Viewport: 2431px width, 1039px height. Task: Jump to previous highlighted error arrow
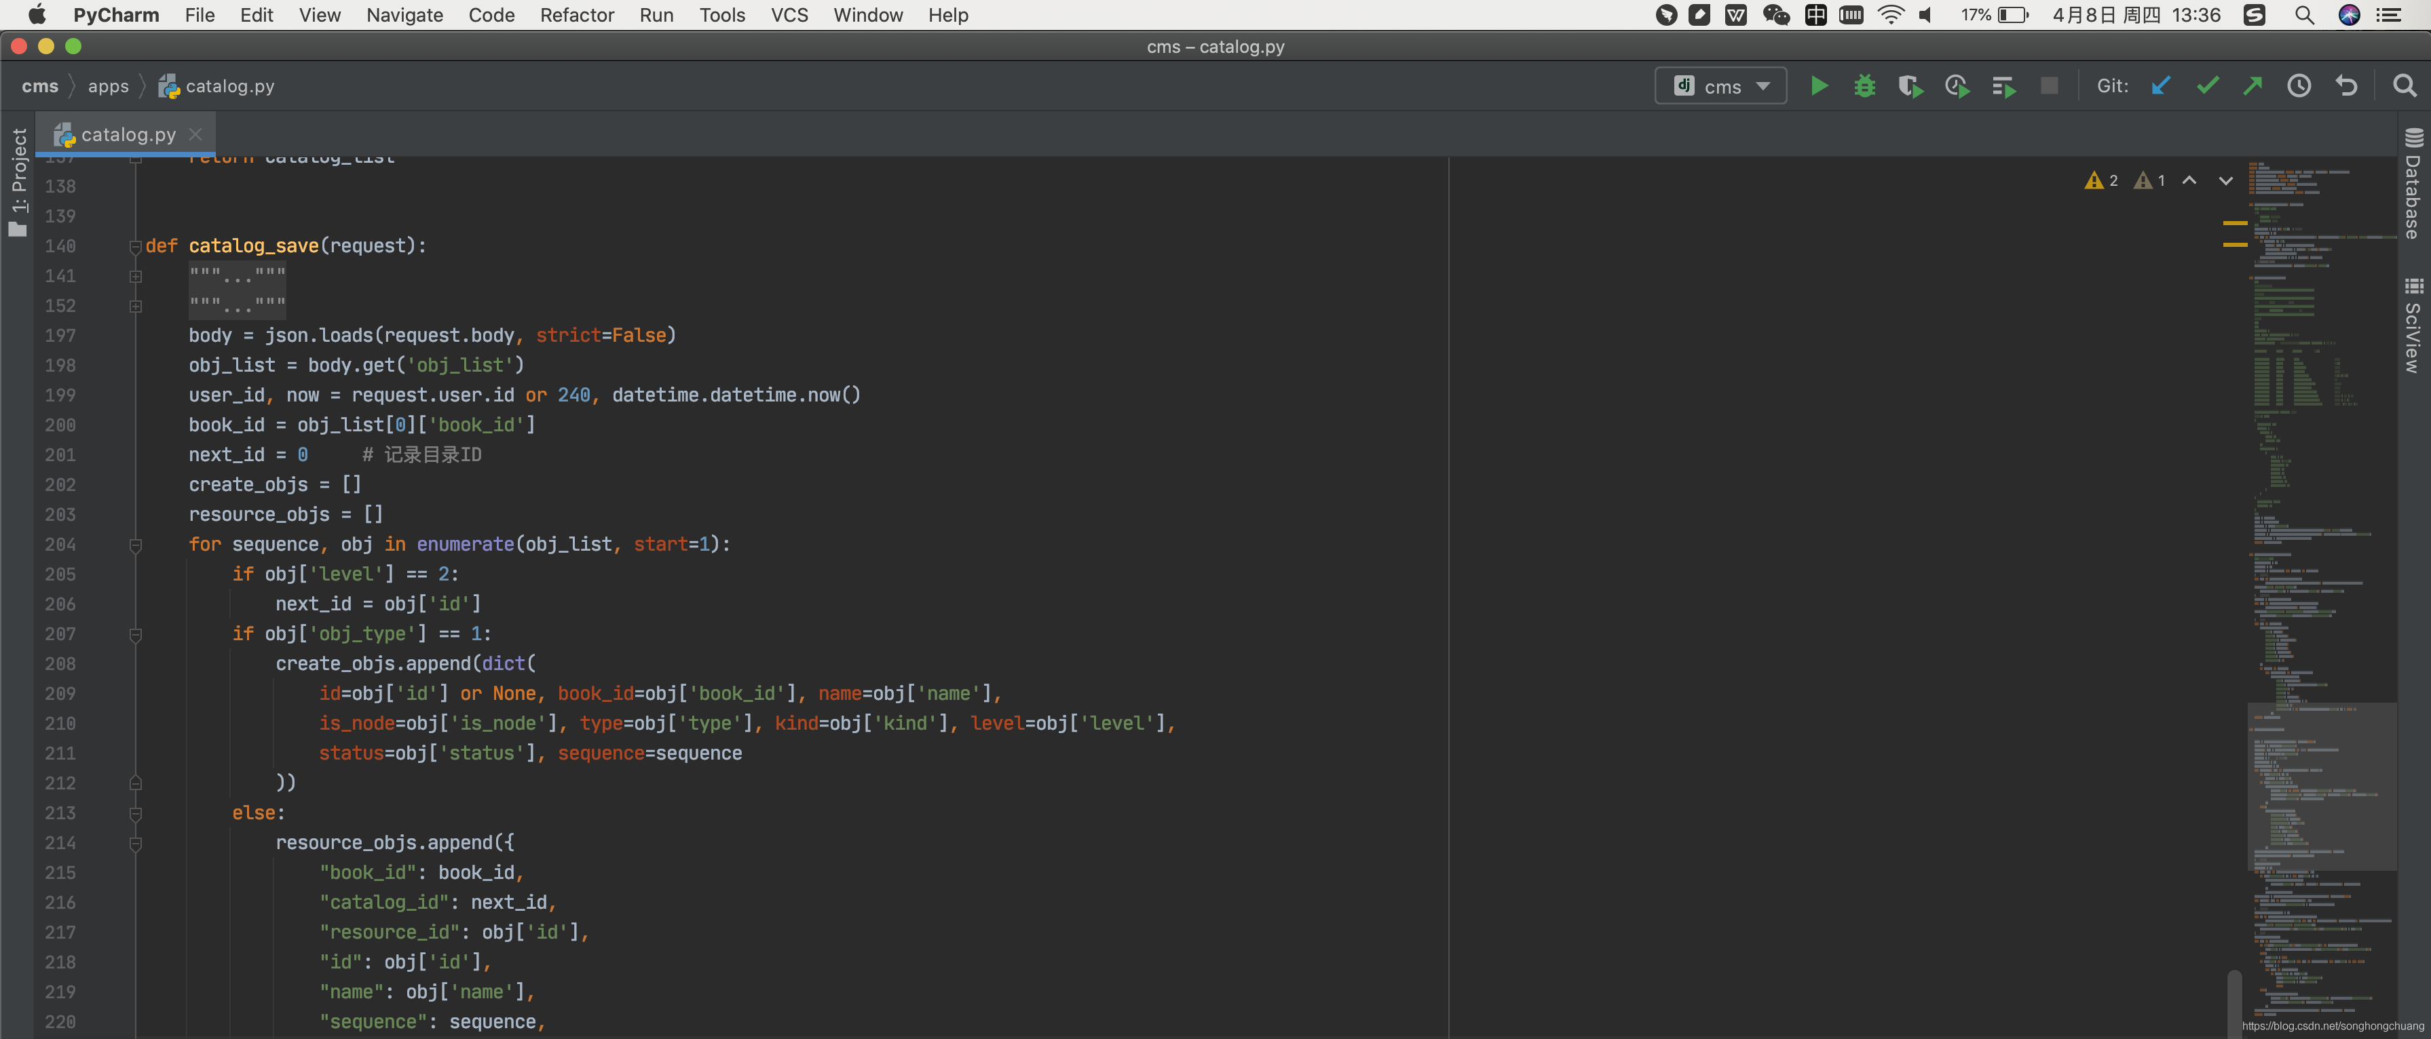point(2189,180)
